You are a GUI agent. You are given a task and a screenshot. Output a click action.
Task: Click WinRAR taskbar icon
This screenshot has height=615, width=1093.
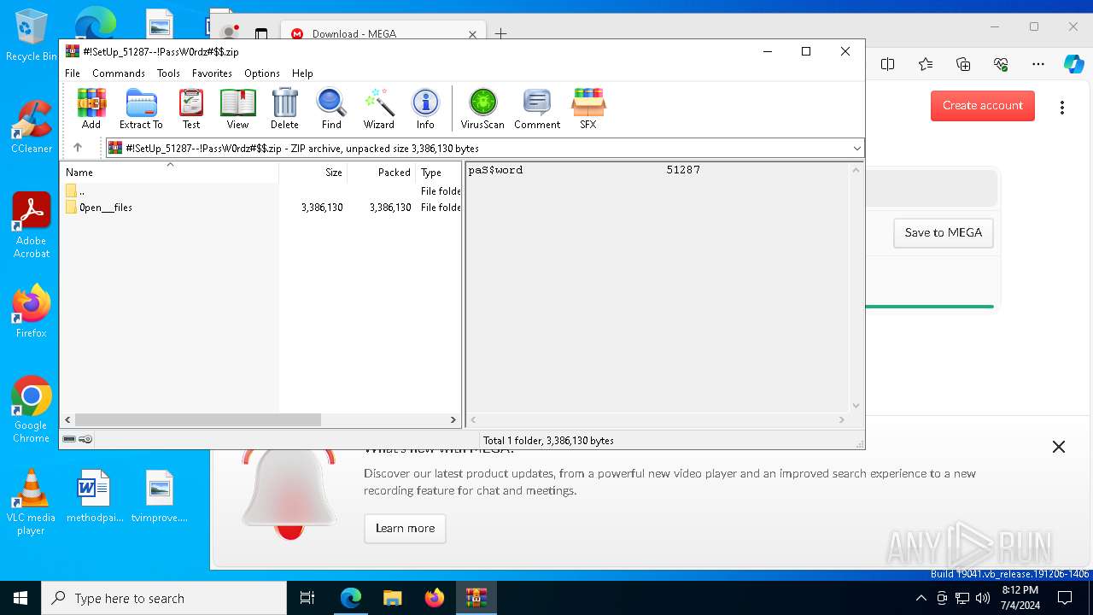[476, 598]
